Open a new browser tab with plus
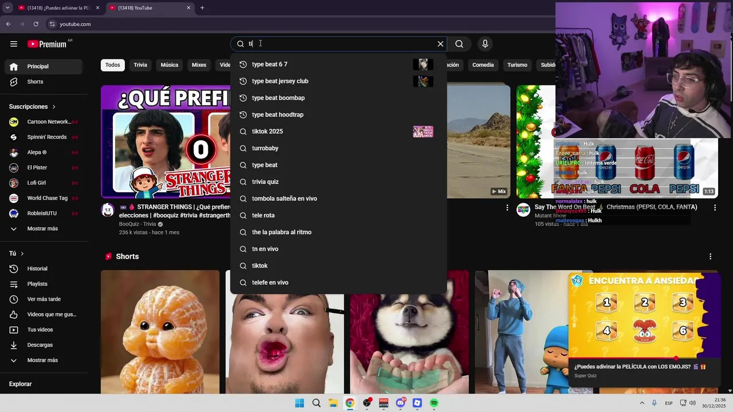 coord(202,8)
